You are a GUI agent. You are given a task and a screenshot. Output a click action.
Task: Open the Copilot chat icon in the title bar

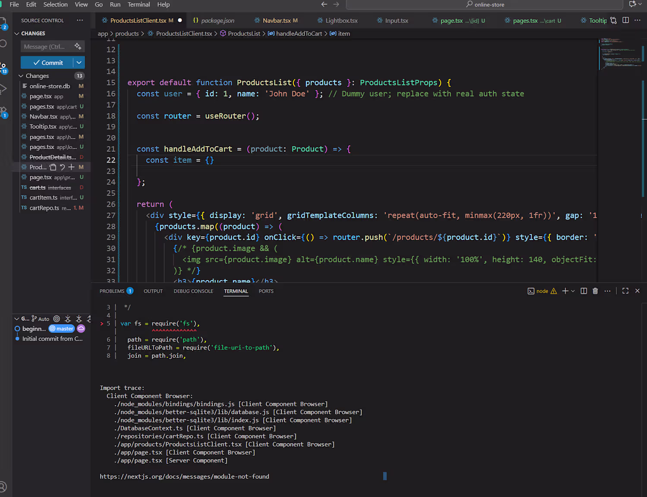point(633,4)
